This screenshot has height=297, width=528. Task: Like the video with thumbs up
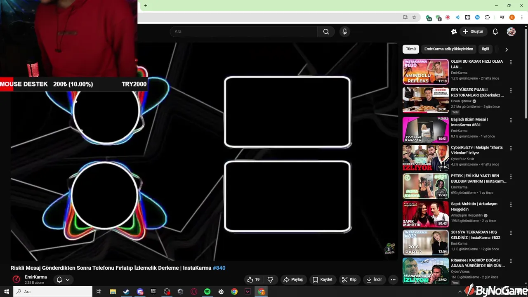[254, 280]
